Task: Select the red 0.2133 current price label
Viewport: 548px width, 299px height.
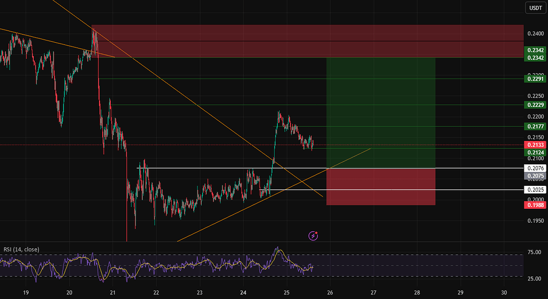Action: pos(535,145)
